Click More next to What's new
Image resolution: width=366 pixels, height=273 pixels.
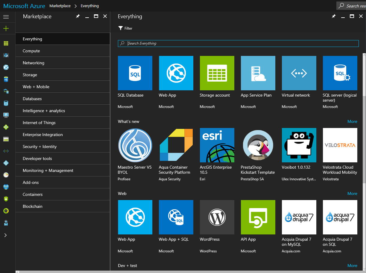352,121
